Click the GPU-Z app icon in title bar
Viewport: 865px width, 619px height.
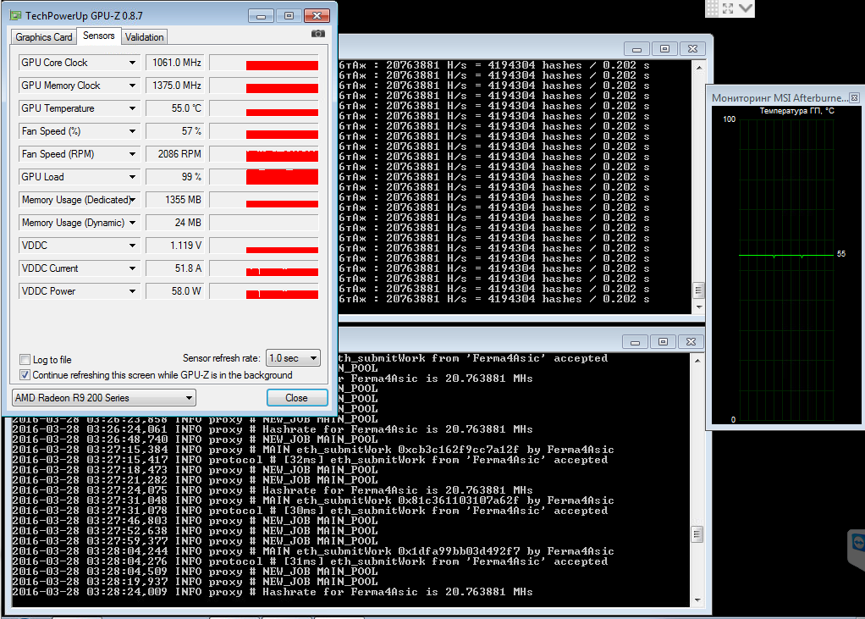point(15,15)
